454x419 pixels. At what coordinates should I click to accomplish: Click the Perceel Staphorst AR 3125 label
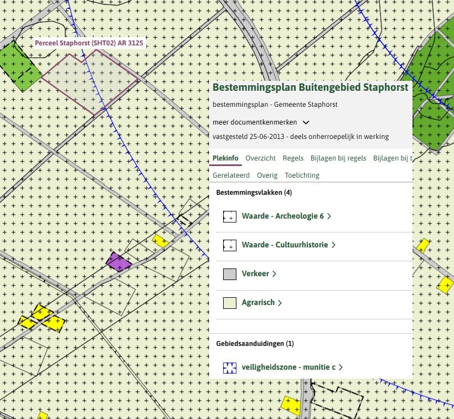point(89,43)
